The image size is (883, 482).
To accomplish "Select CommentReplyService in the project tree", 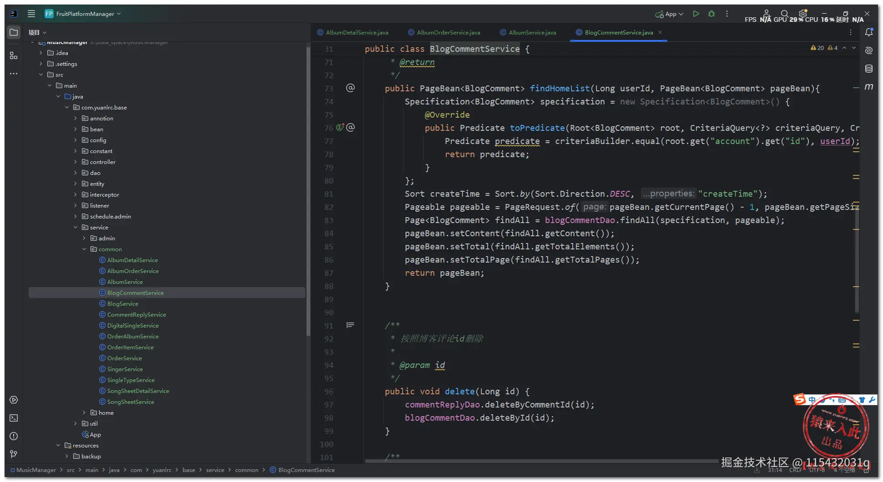I will pos(136,314).
